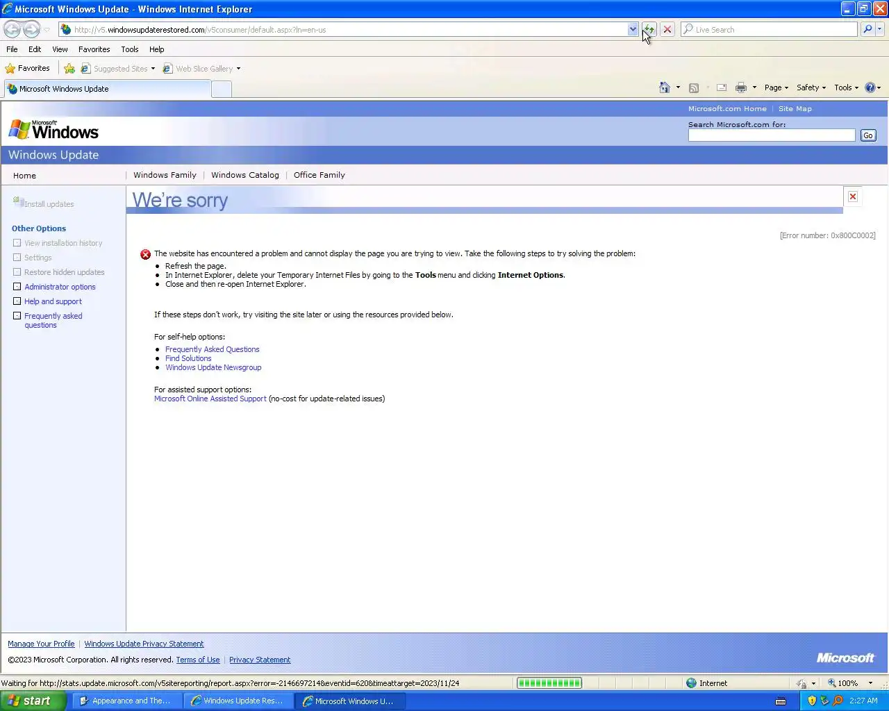This screenshot has width=889, height=711.
Task: Expand the Suggested Sites dropdown
Action: click(x=153, y=69)
